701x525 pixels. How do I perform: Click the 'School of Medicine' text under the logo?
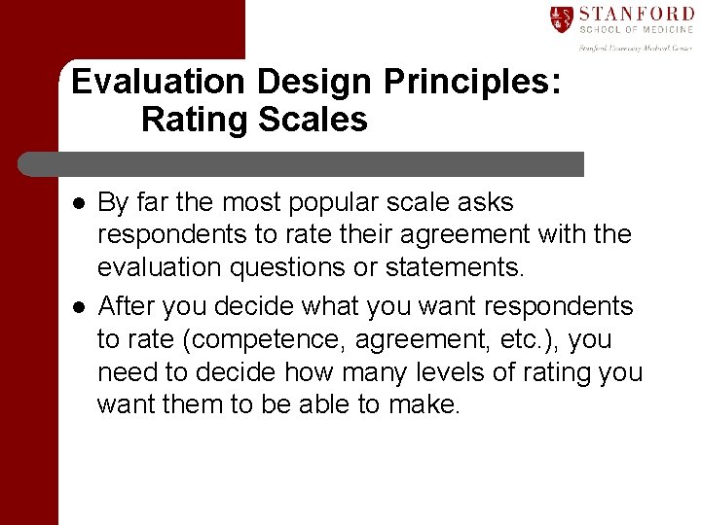pos(636,30)
